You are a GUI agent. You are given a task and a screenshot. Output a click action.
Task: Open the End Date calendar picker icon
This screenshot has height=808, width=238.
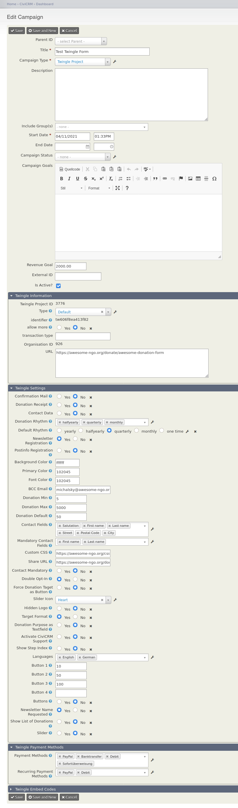click(88, 146)
